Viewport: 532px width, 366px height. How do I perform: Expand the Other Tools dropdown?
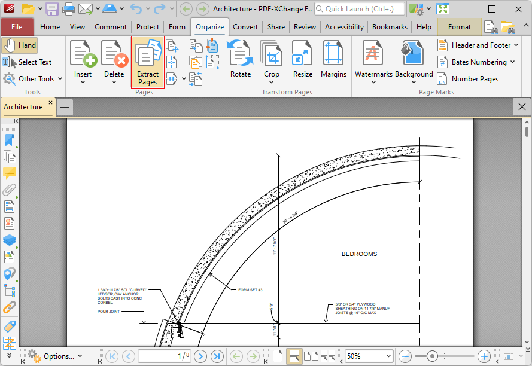60,79
